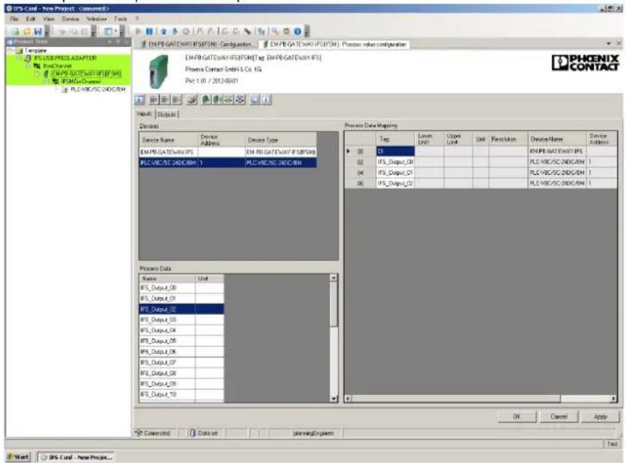
Task: Click mapping table horizontal scrollbar left arrow
Action: coord(348,399)
